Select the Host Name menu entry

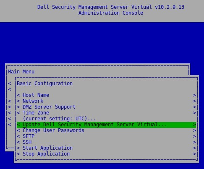106,95
